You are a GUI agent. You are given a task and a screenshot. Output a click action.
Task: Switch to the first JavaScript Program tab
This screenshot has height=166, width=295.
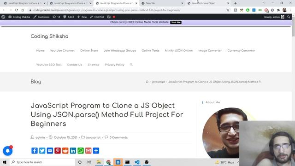[x=24, y=3]
